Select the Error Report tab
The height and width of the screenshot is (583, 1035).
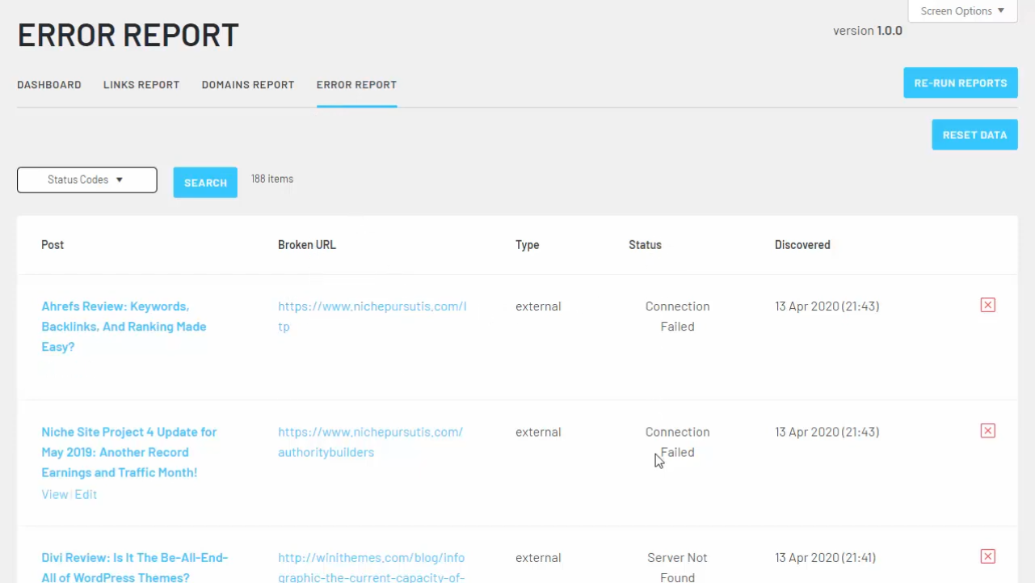(x=356, y=85)
